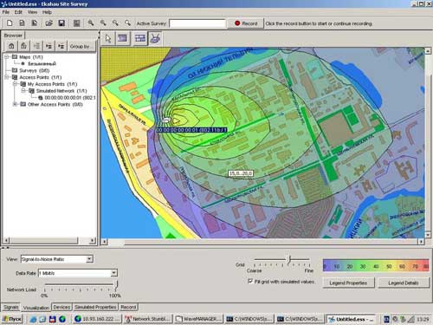This screenshot has width=433, height=325.
Task: Select the access point placement tool
Action: pos(155,38)
